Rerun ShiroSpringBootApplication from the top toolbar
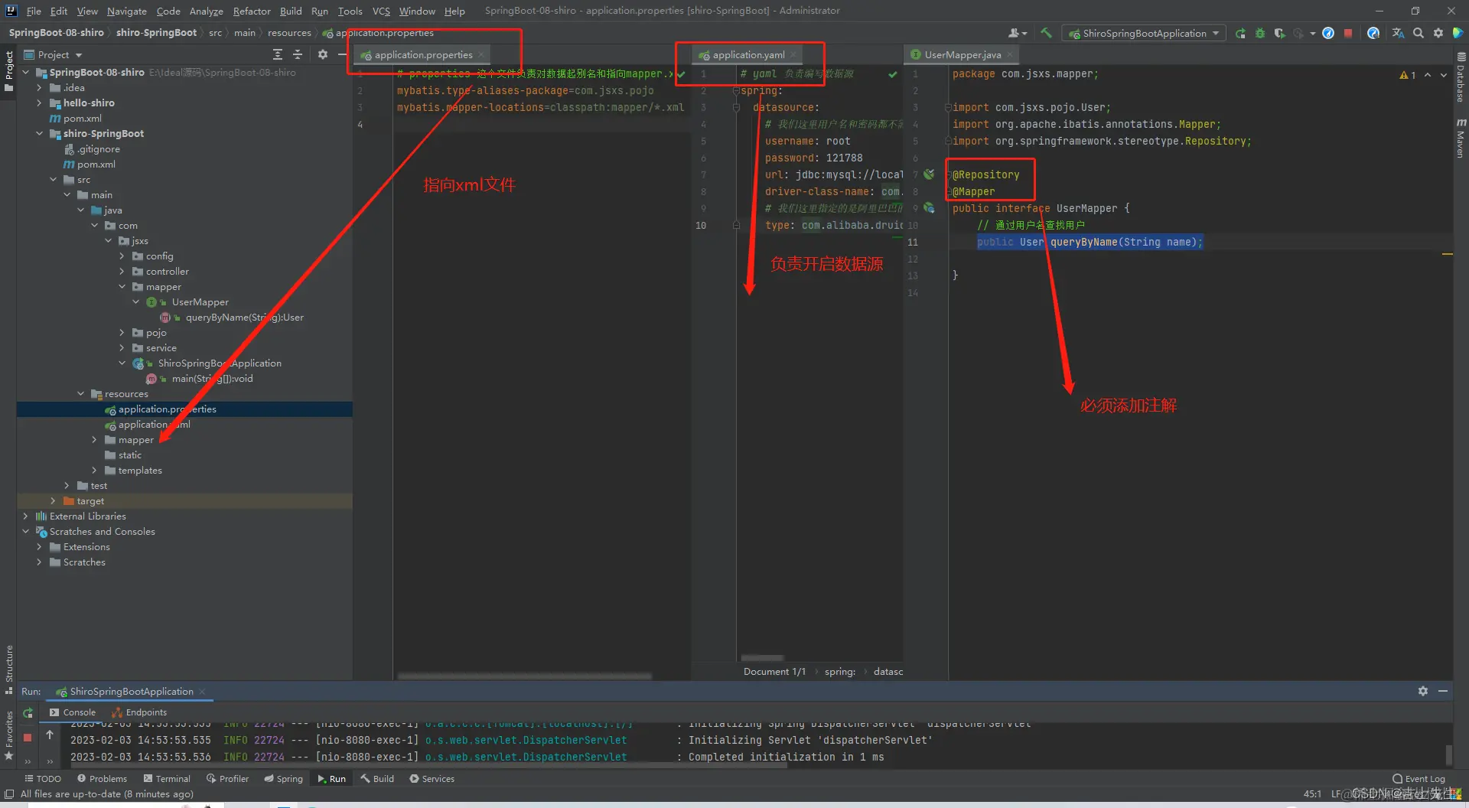 (1240, 33)
